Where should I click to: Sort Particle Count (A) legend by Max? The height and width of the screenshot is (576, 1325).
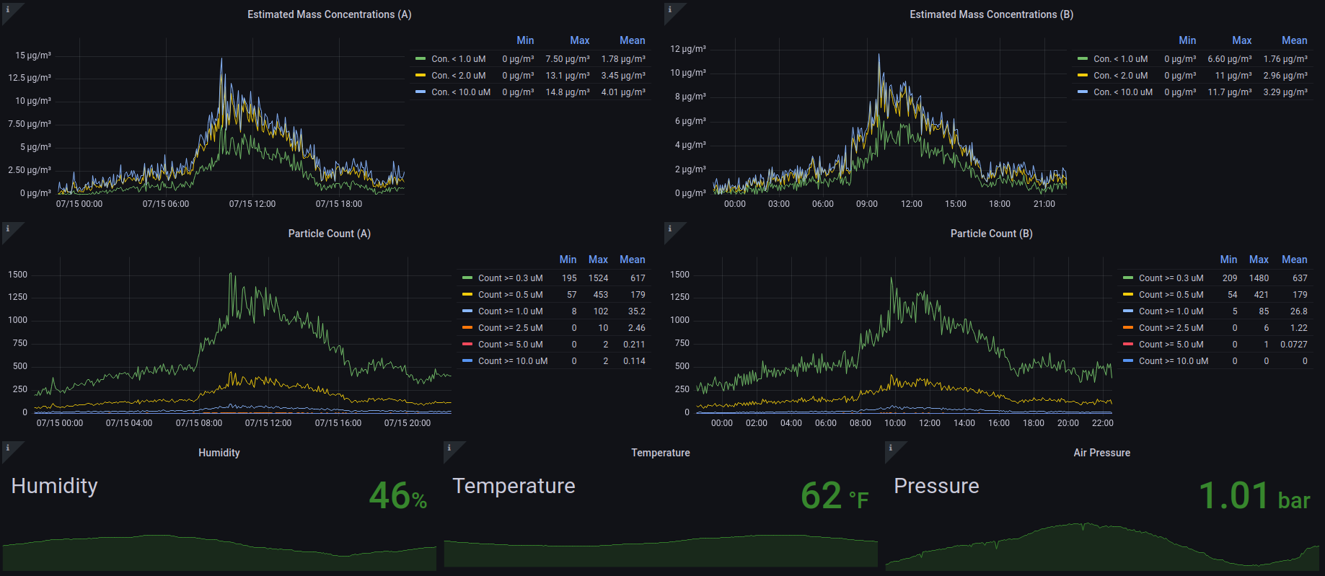coord(599,260)
